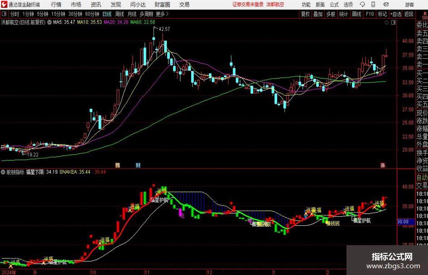Open the 行情 menu
428x275 pixels.
[56, 5]
